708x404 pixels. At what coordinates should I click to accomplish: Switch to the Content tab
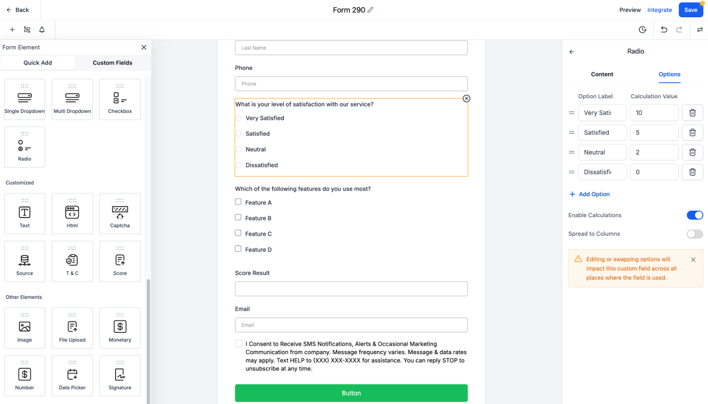[602, 75]
